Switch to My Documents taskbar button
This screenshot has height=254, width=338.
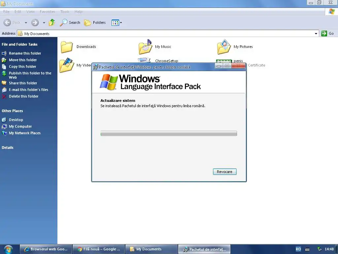coord(152,249)
